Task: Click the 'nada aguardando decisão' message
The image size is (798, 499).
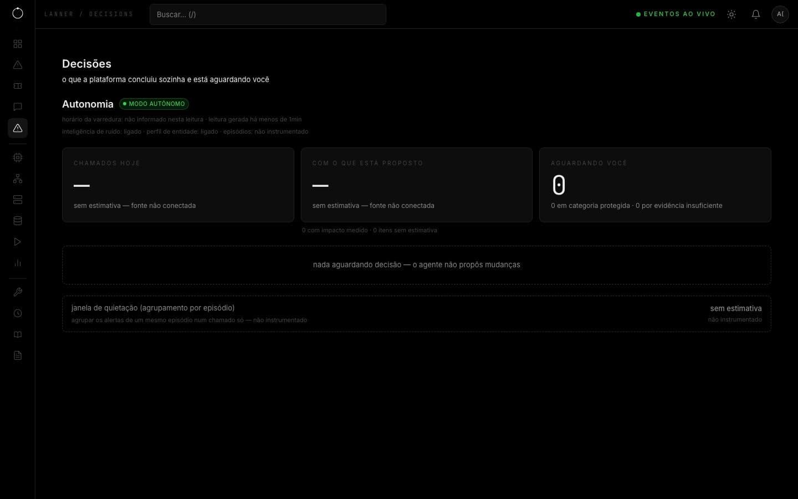Action: [417, 265]
